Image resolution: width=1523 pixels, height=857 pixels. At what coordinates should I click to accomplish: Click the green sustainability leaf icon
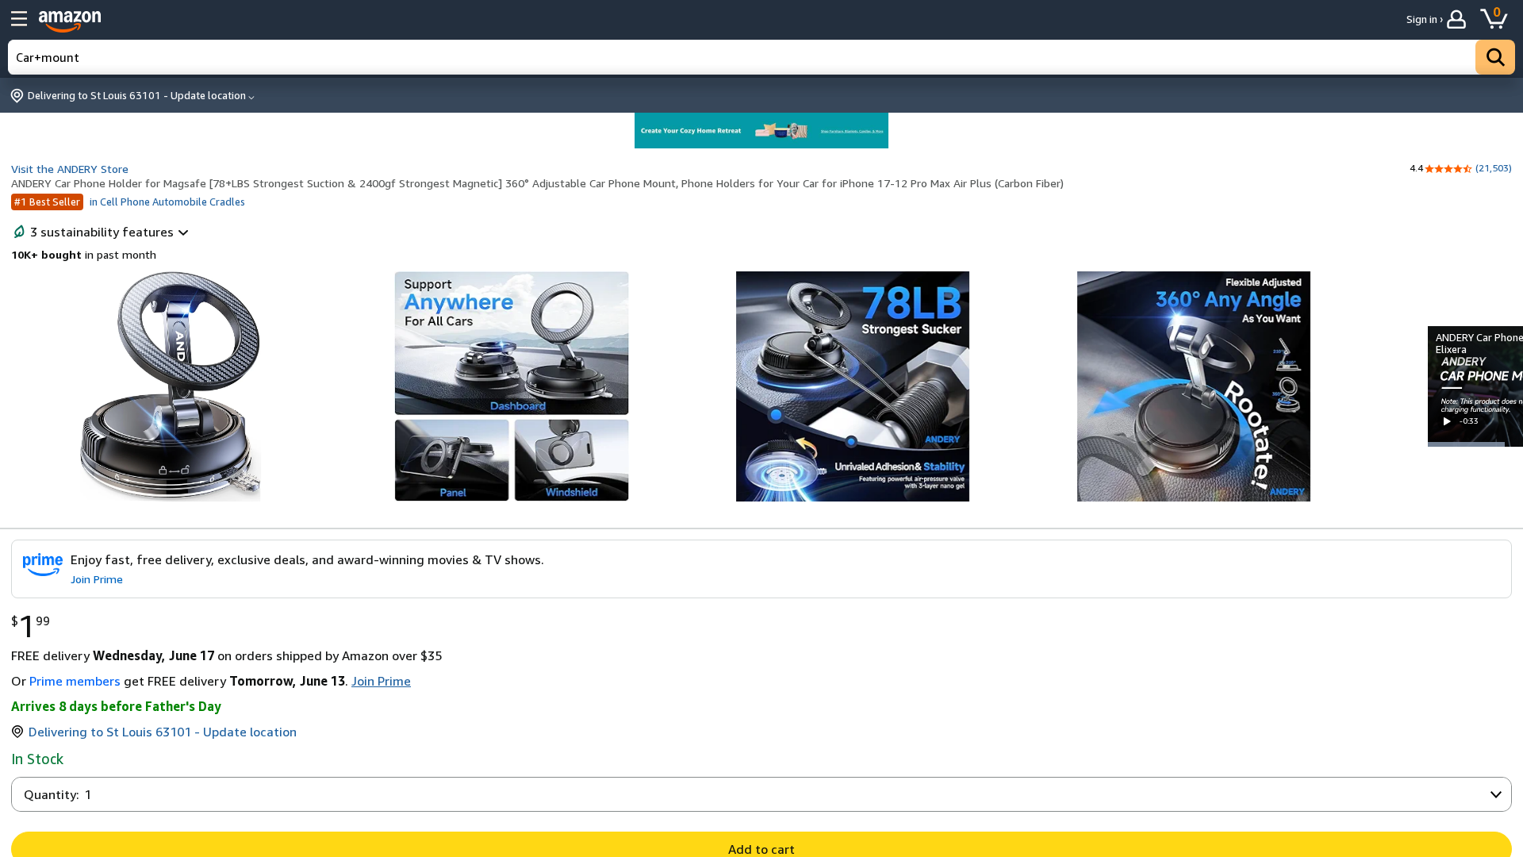click(19, 232)
